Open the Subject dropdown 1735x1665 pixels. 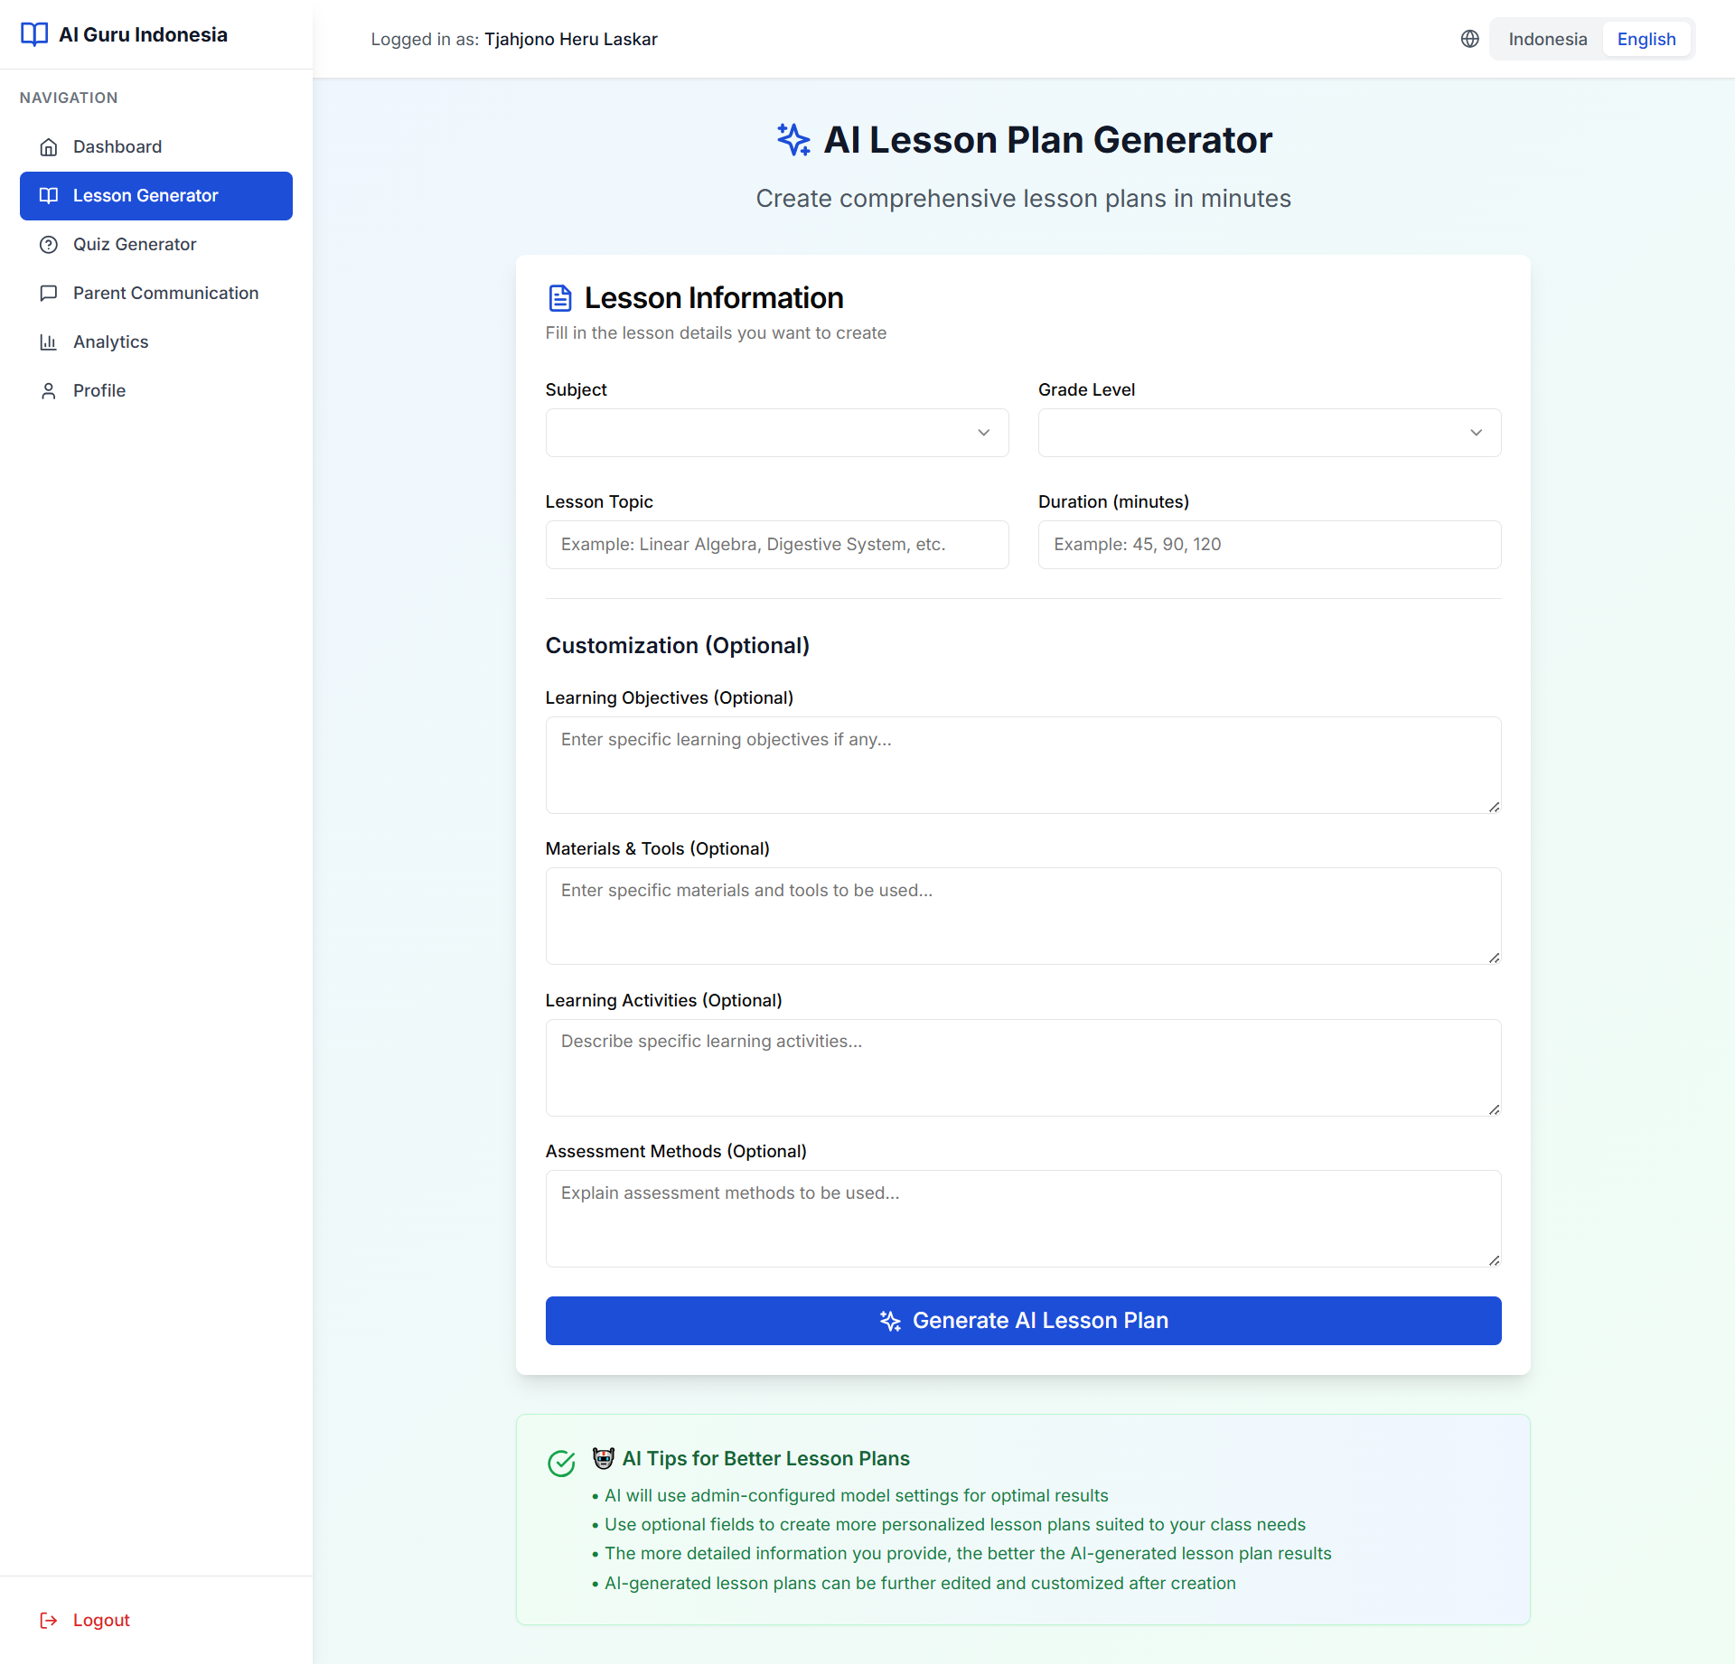coord(776,433)
